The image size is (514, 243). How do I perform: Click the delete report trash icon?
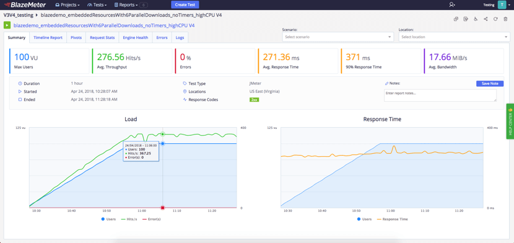point(505,19)
